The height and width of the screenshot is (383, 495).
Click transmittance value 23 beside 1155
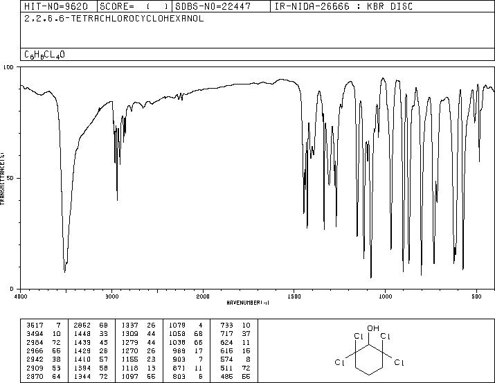click(151, 359)
